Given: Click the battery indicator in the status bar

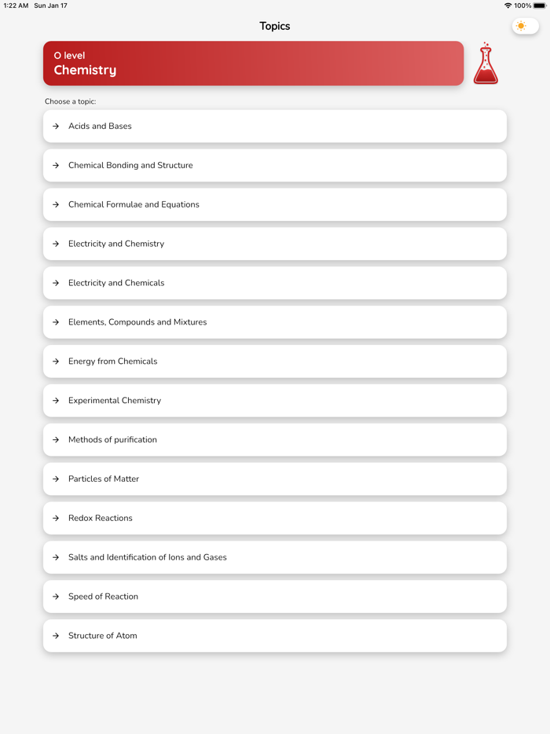Looking at the screenshot, I should 539,5.
